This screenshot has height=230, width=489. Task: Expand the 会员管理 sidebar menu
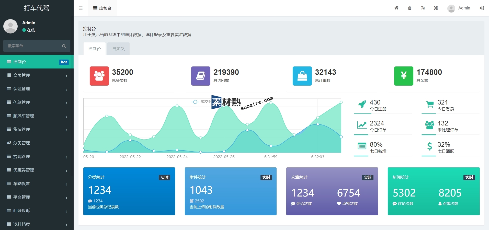37,75
